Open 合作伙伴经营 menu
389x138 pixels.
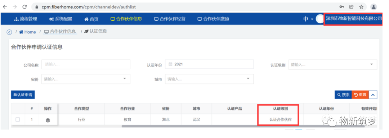(170, 19)
